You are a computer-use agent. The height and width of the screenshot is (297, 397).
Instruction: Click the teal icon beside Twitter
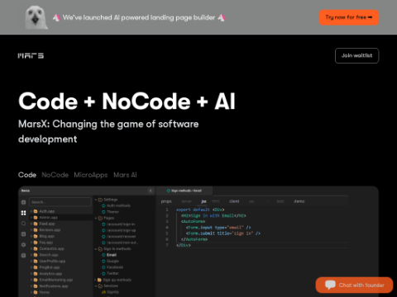coord(103,273)
